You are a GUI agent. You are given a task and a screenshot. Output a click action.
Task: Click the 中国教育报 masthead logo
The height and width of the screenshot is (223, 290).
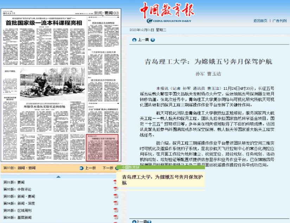click(167, 12)
